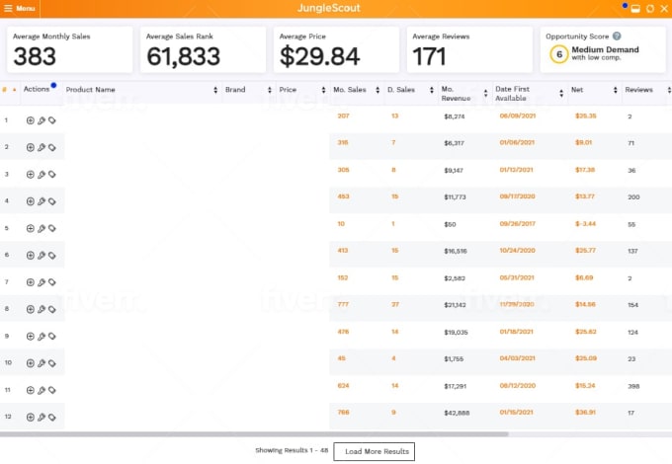Click the 09/26/2017 date cell
Viewport: 672px width, 464px height.
pos(517,224)
